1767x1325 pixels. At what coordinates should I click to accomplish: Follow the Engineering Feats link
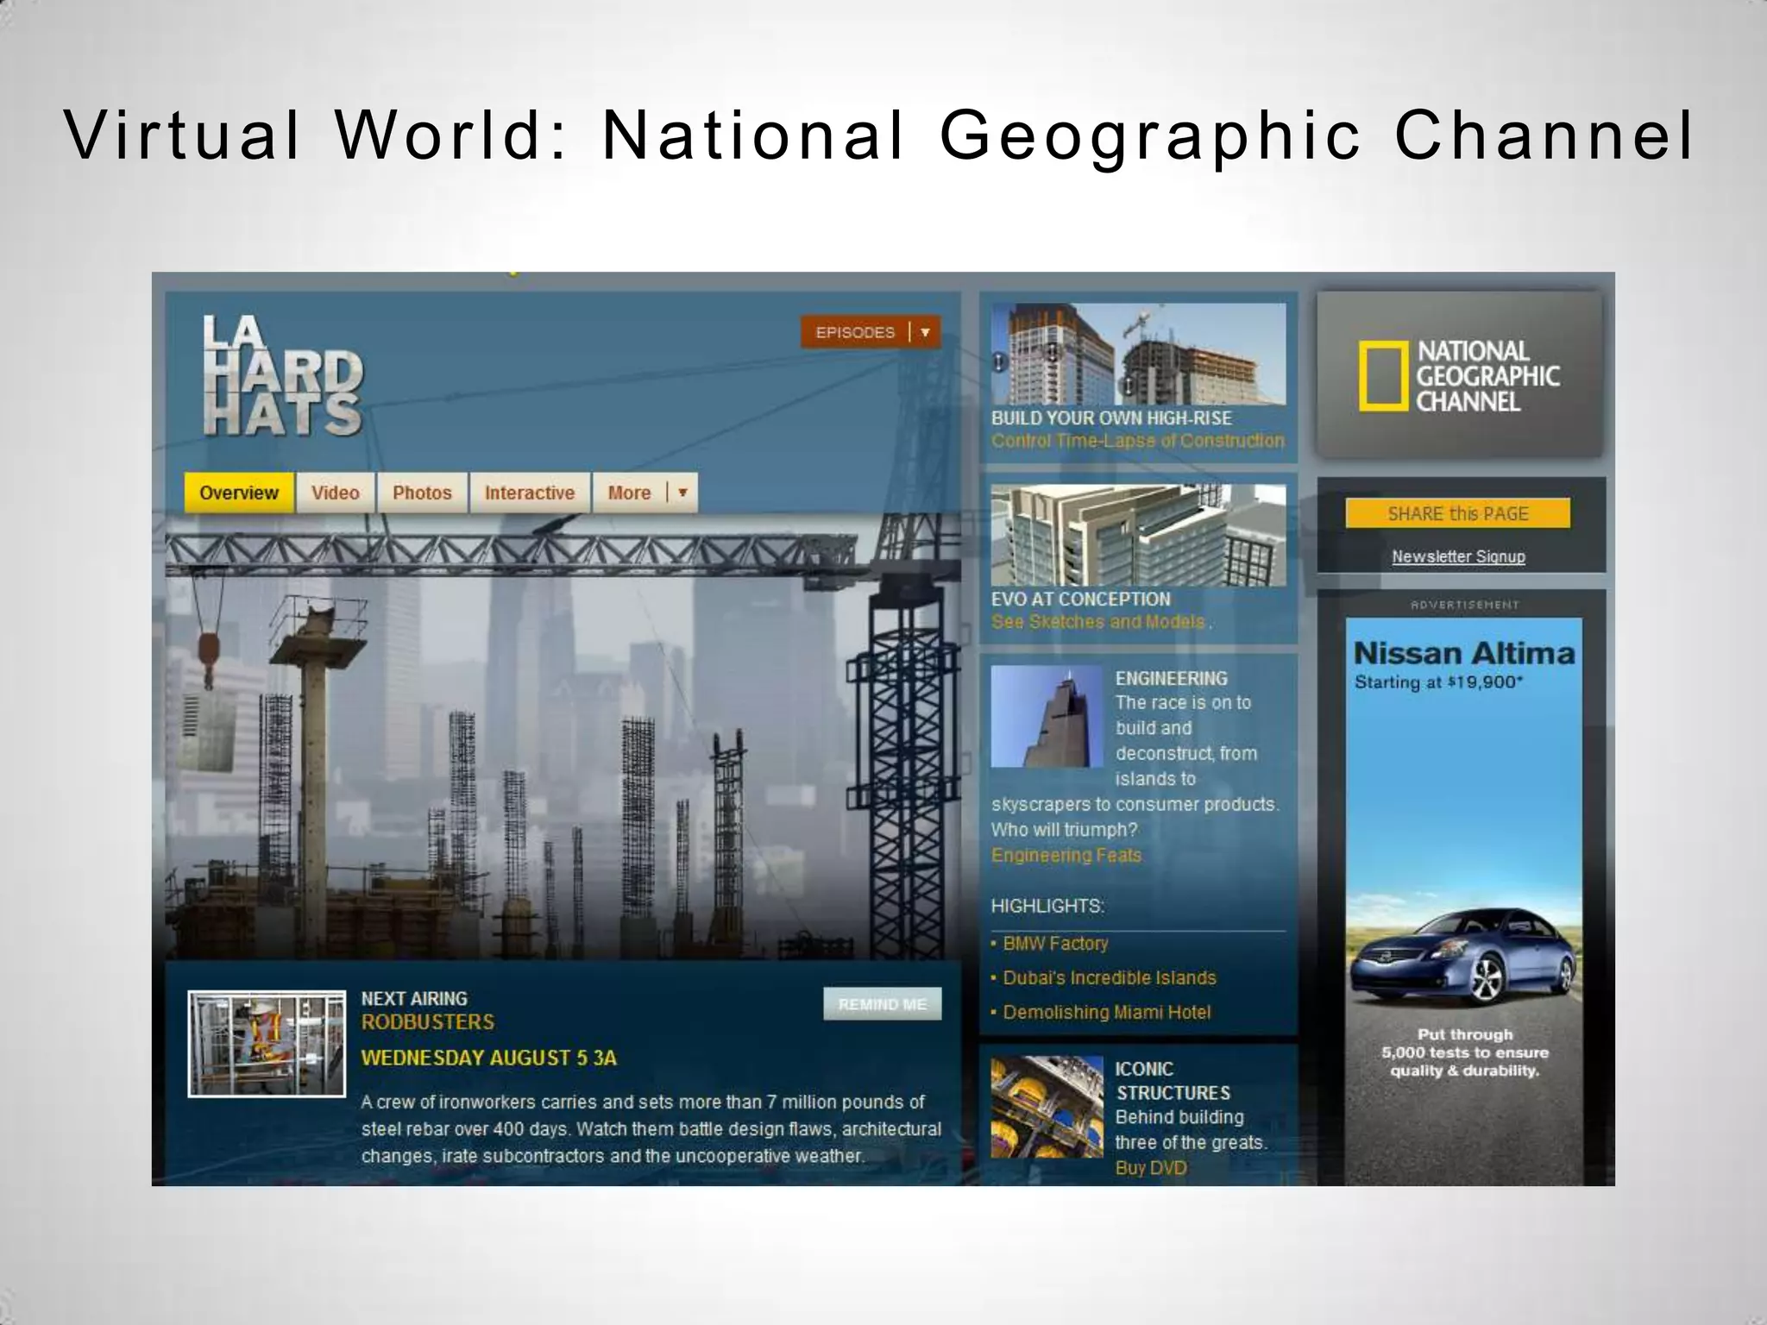1066,855
